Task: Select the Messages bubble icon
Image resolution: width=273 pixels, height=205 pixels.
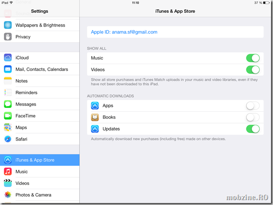Action: pyautogui.click(x=8, y=104)
